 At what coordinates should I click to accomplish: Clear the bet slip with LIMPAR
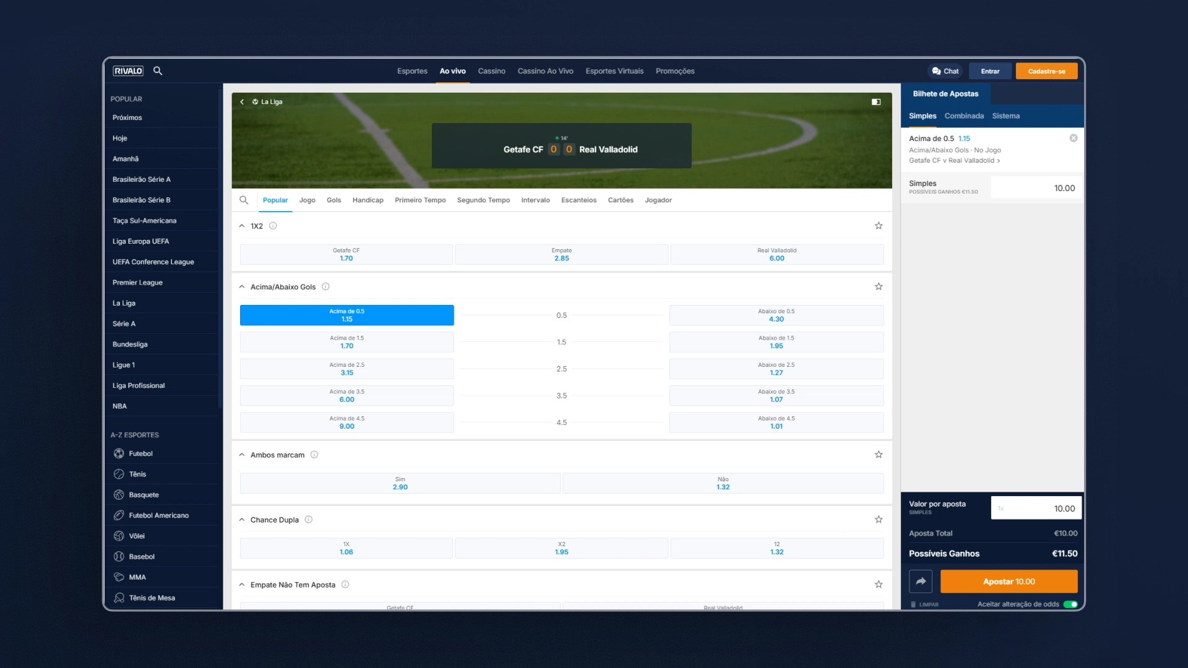(x=925, y=604)
